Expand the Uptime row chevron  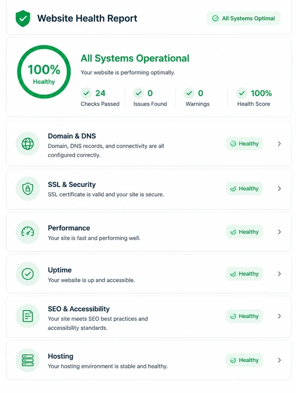point(279,274)
